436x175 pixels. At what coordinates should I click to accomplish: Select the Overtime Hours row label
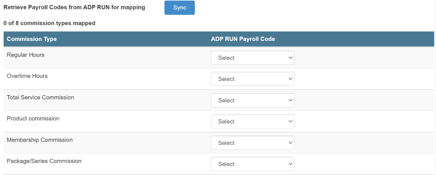point(27,76)
